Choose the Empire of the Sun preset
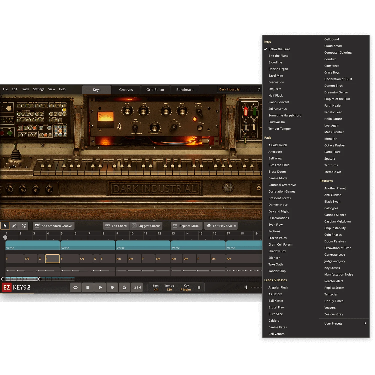Image resolution: width=375 pixels, height=375 pixels. pyautogui.click(x=337, y=99)
